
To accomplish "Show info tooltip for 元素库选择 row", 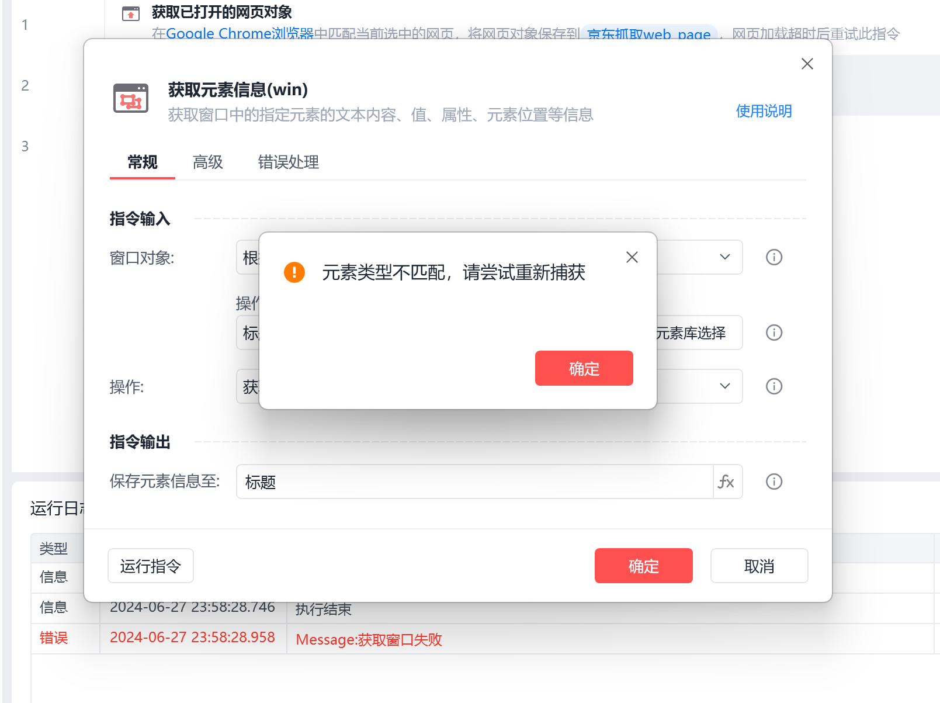I will (774, 333).
